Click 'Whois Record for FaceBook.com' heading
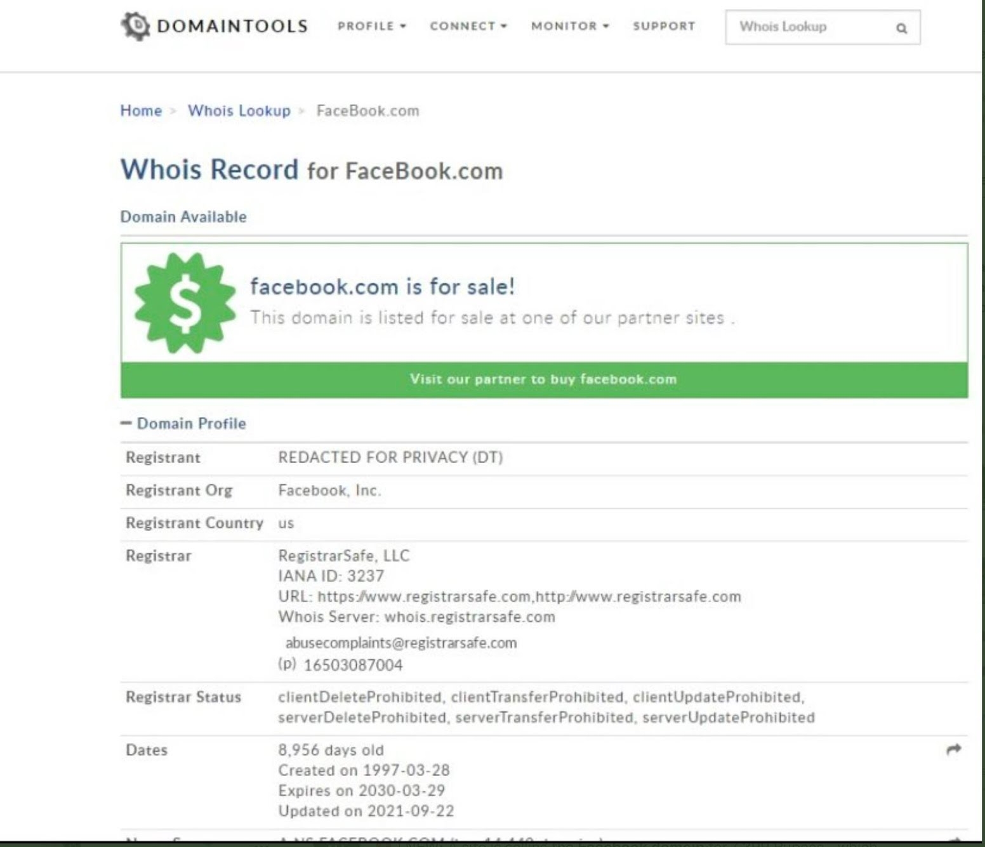 pyautogui.click(x=312, y=169)
